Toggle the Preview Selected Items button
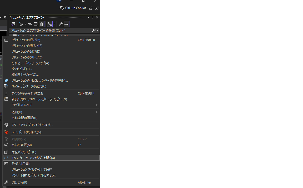The image size is (303, 188). 67,24
